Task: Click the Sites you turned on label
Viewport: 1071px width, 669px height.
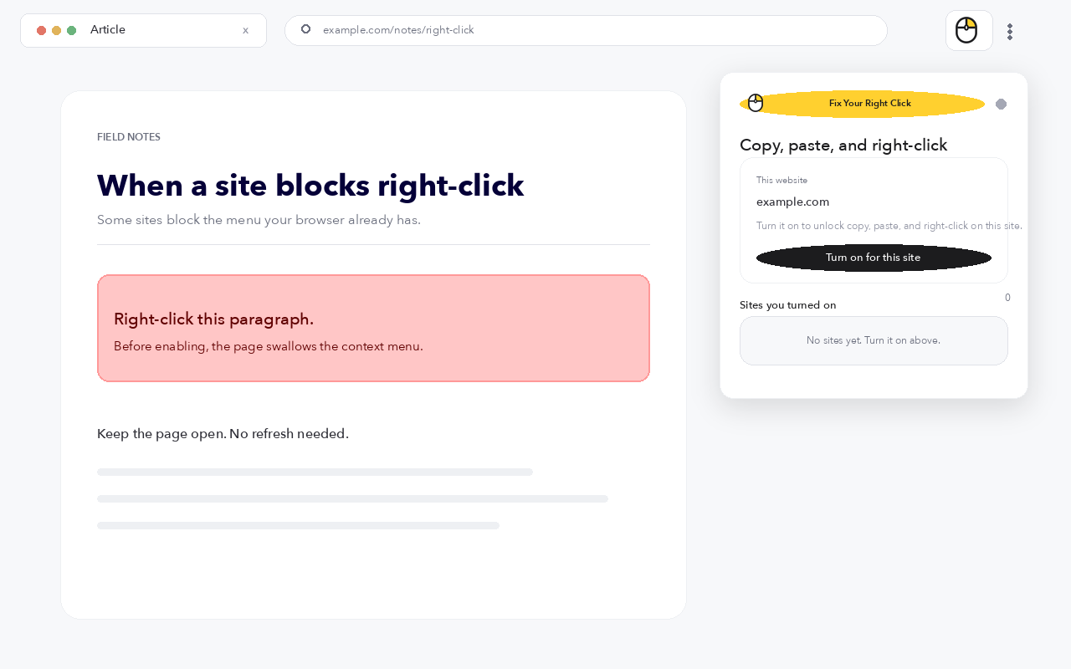Action: coord(787,305)
